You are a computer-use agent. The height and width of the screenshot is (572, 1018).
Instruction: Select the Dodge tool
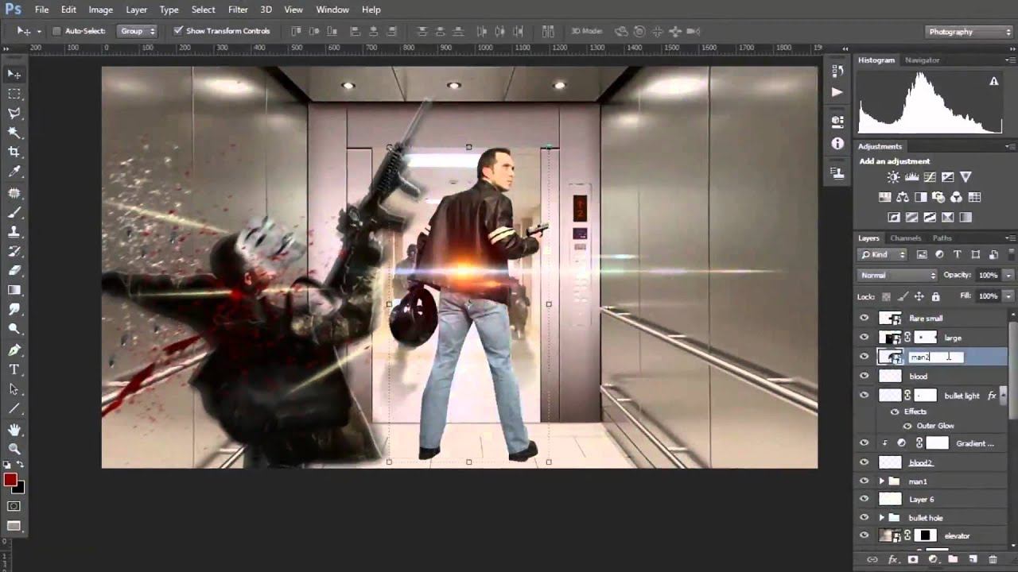tap(14, 329)
